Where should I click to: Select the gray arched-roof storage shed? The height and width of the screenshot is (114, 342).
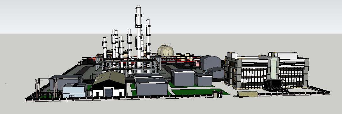[x=210, y=63]
